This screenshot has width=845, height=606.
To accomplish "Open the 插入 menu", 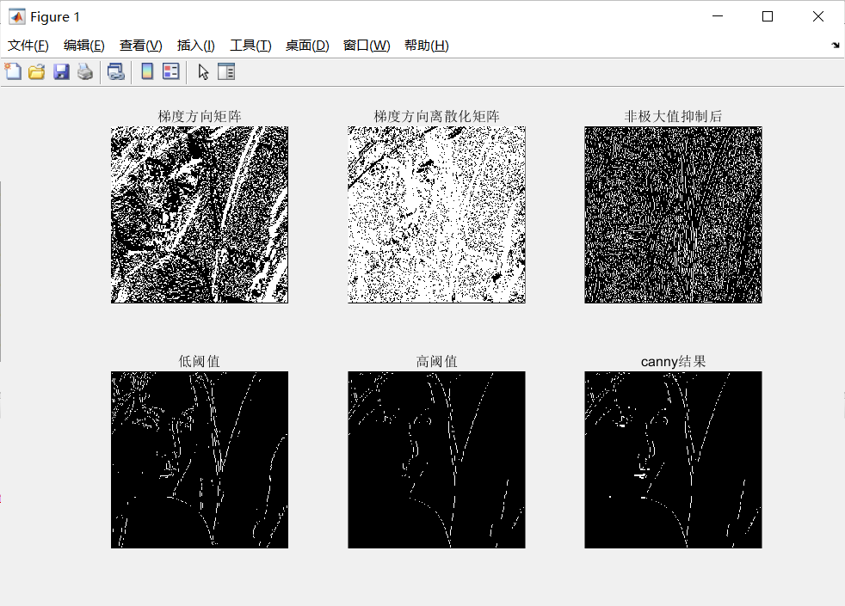I will point(195,45).
